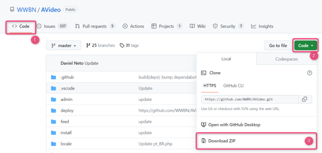322x153 pixels.
Task: Select GitHub CLI clone option
Action: click(233, 86)
